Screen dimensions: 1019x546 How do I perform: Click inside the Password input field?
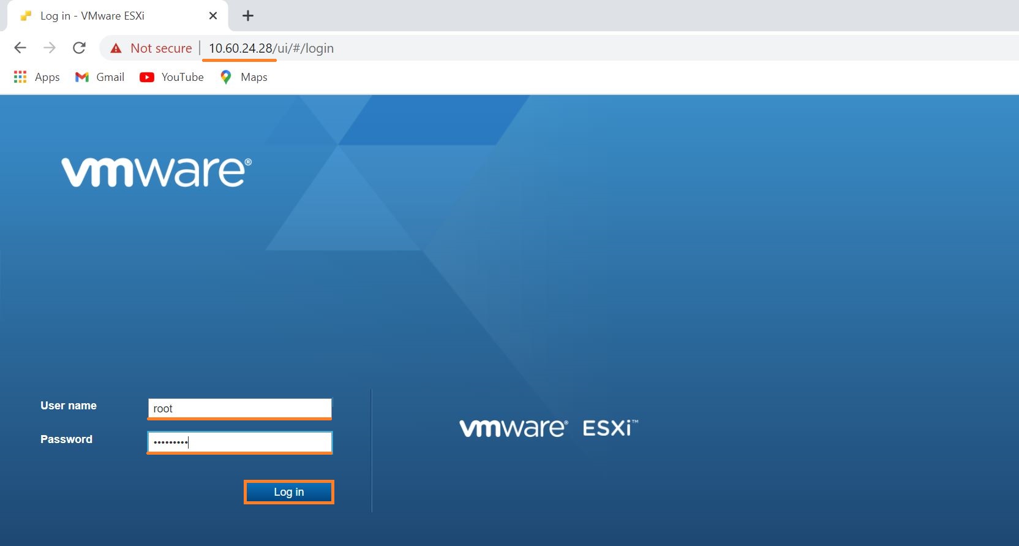(239, 442)
